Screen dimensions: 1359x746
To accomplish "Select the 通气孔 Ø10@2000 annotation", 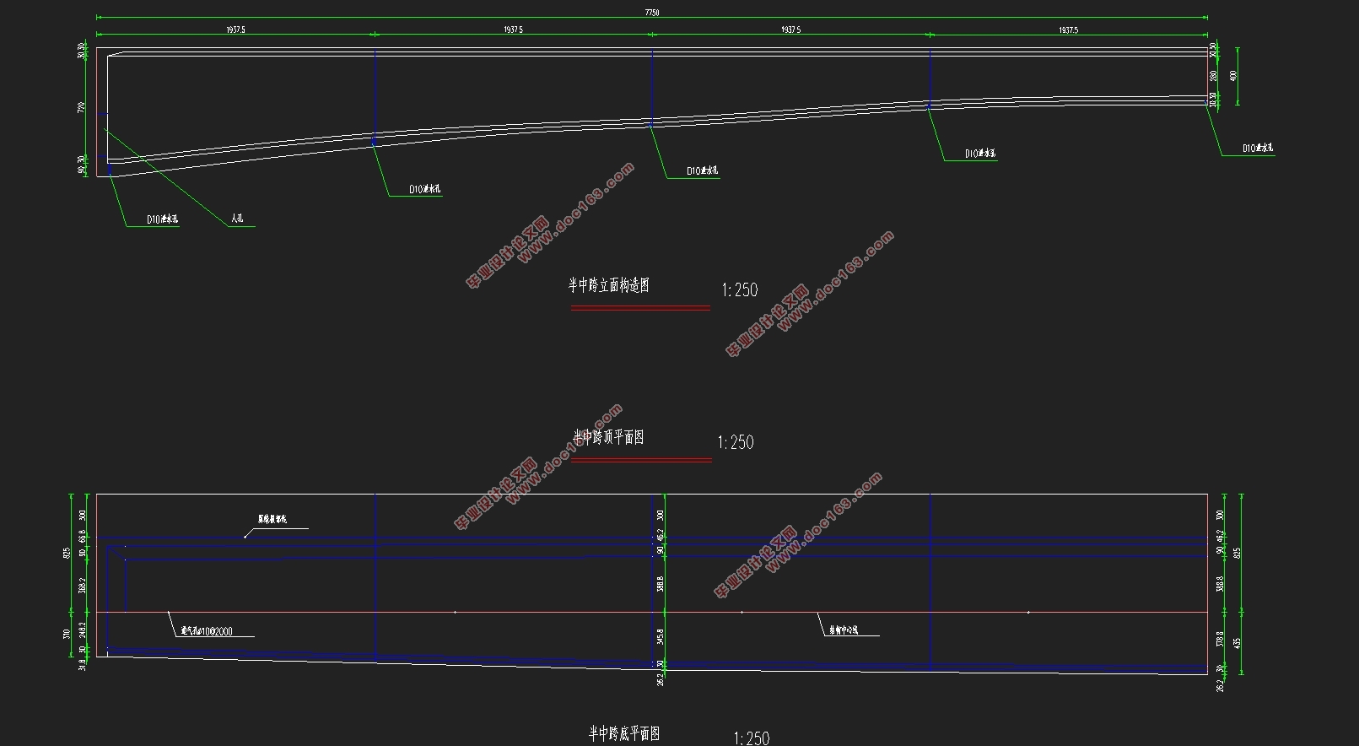I will (207, 630).
